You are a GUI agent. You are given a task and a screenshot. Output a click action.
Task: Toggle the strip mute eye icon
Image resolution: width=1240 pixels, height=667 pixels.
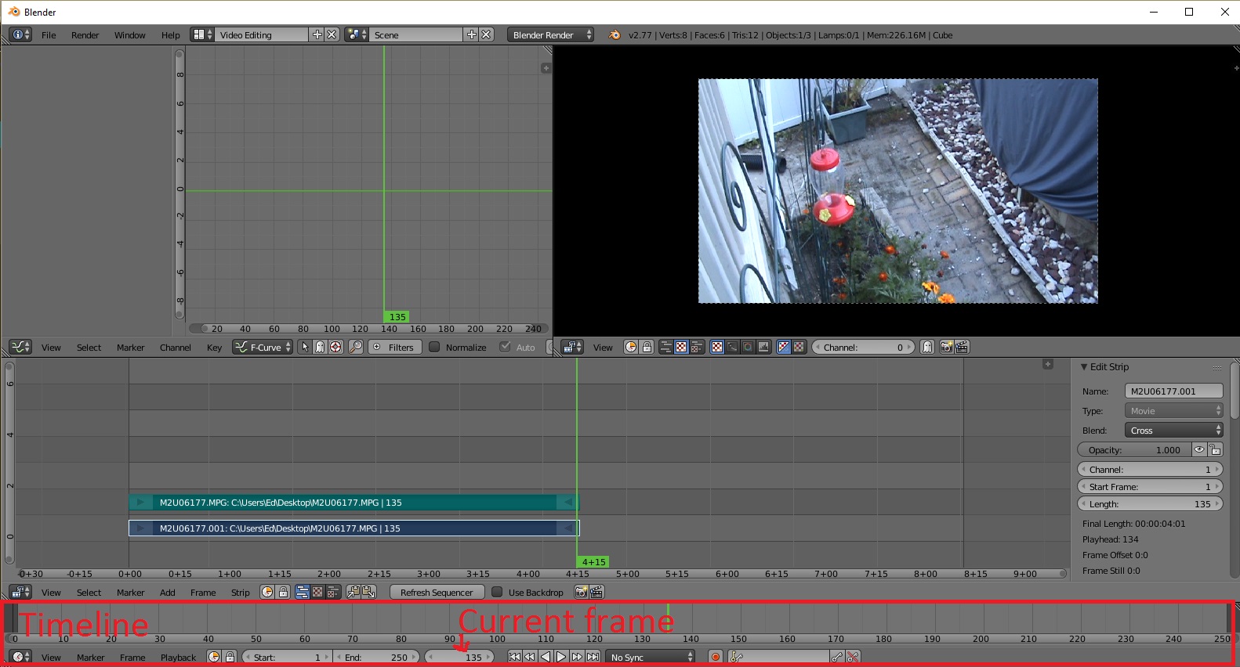1199,449
